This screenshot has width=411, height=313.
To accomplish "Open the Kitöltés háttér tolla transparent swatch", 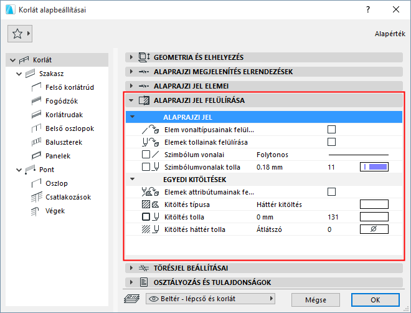I will 374,229.
